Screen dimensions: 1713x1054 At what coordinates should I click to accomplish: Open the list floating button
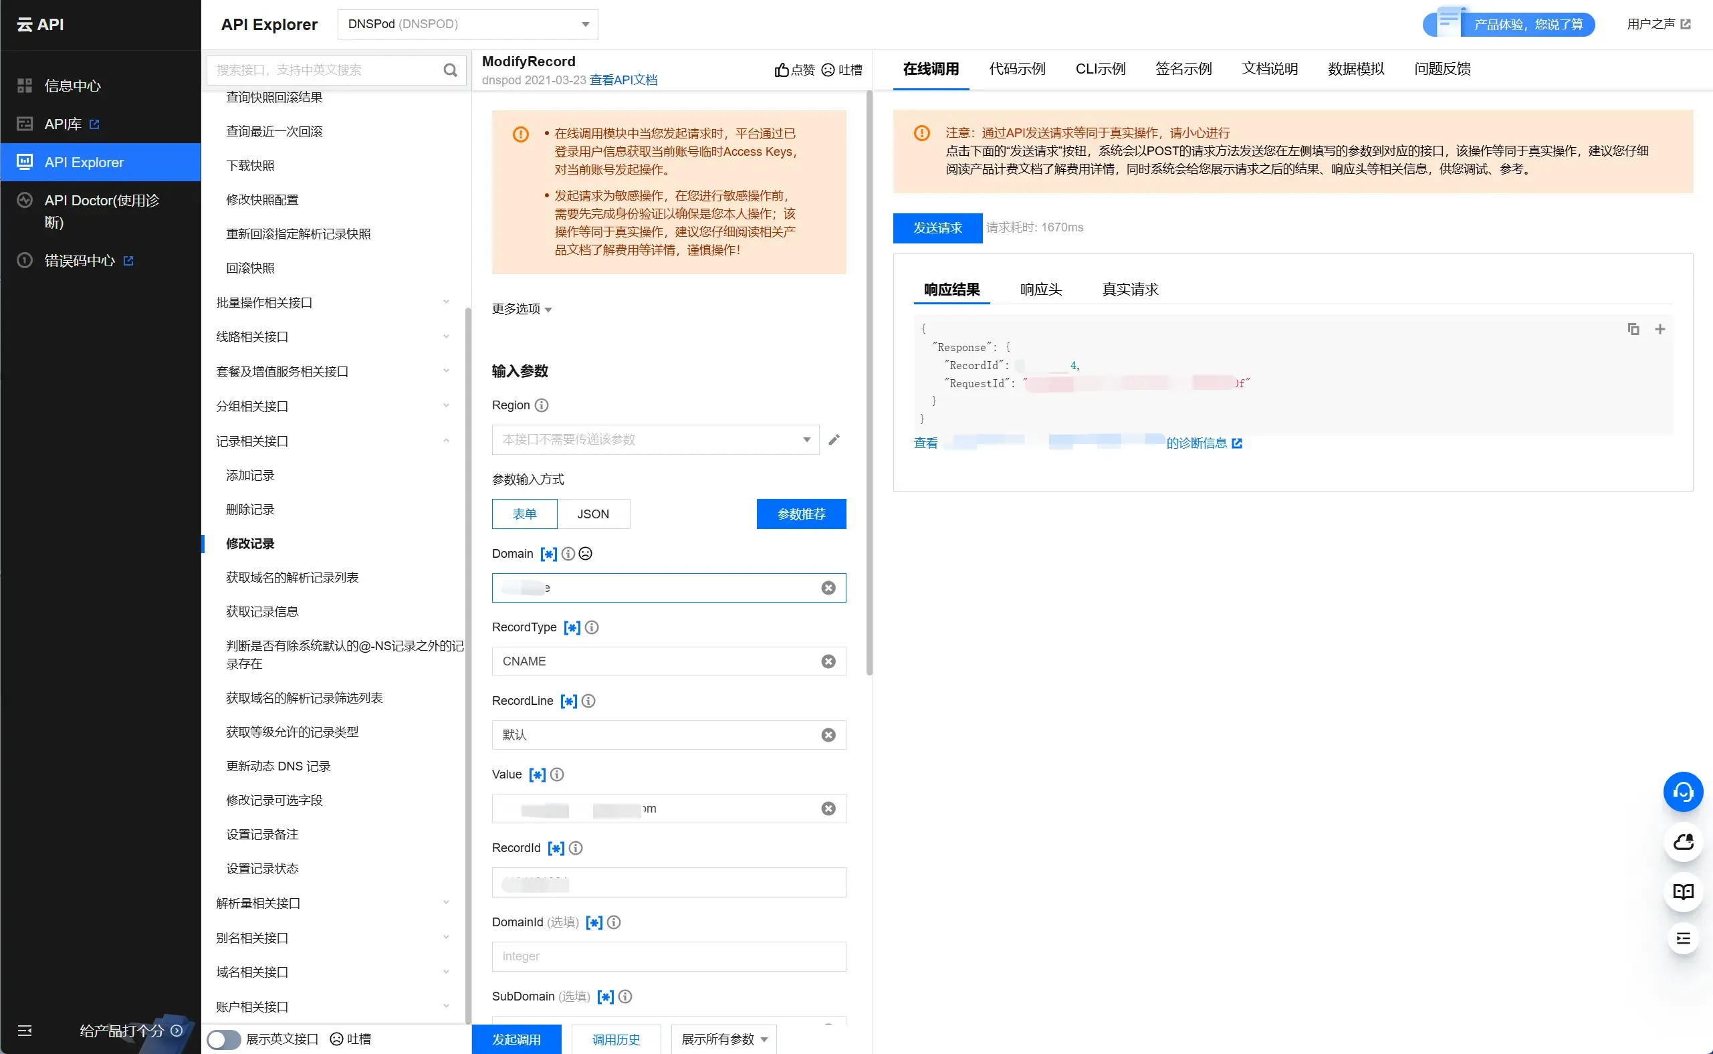click(1683, 938)
